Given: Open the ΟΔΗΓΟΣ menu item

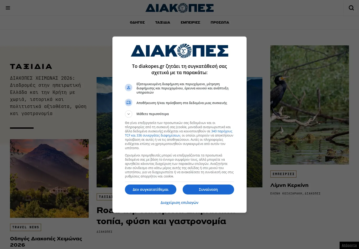Looking at the screenshot, I should (137, 23).
